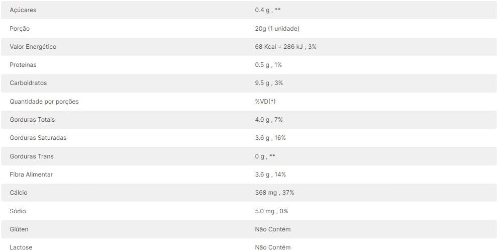498x251 pixels.
Task: Click the Carboidratos label
Action: point(28,83)
